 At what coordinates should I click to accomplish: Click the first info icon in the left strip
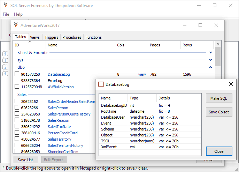(5, 54)
